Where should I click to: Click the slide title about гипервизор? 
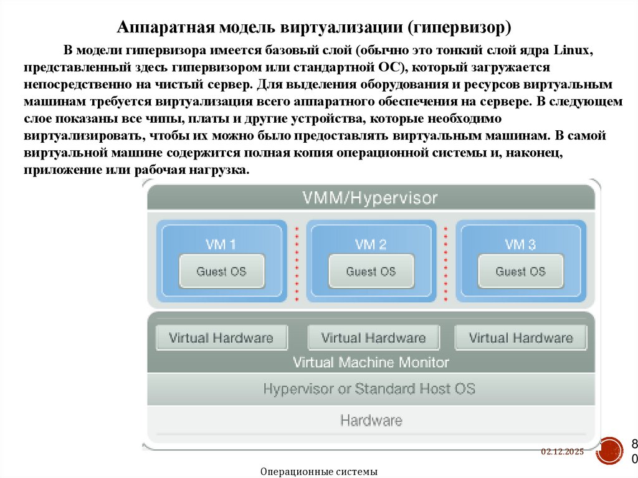(314, 27)
